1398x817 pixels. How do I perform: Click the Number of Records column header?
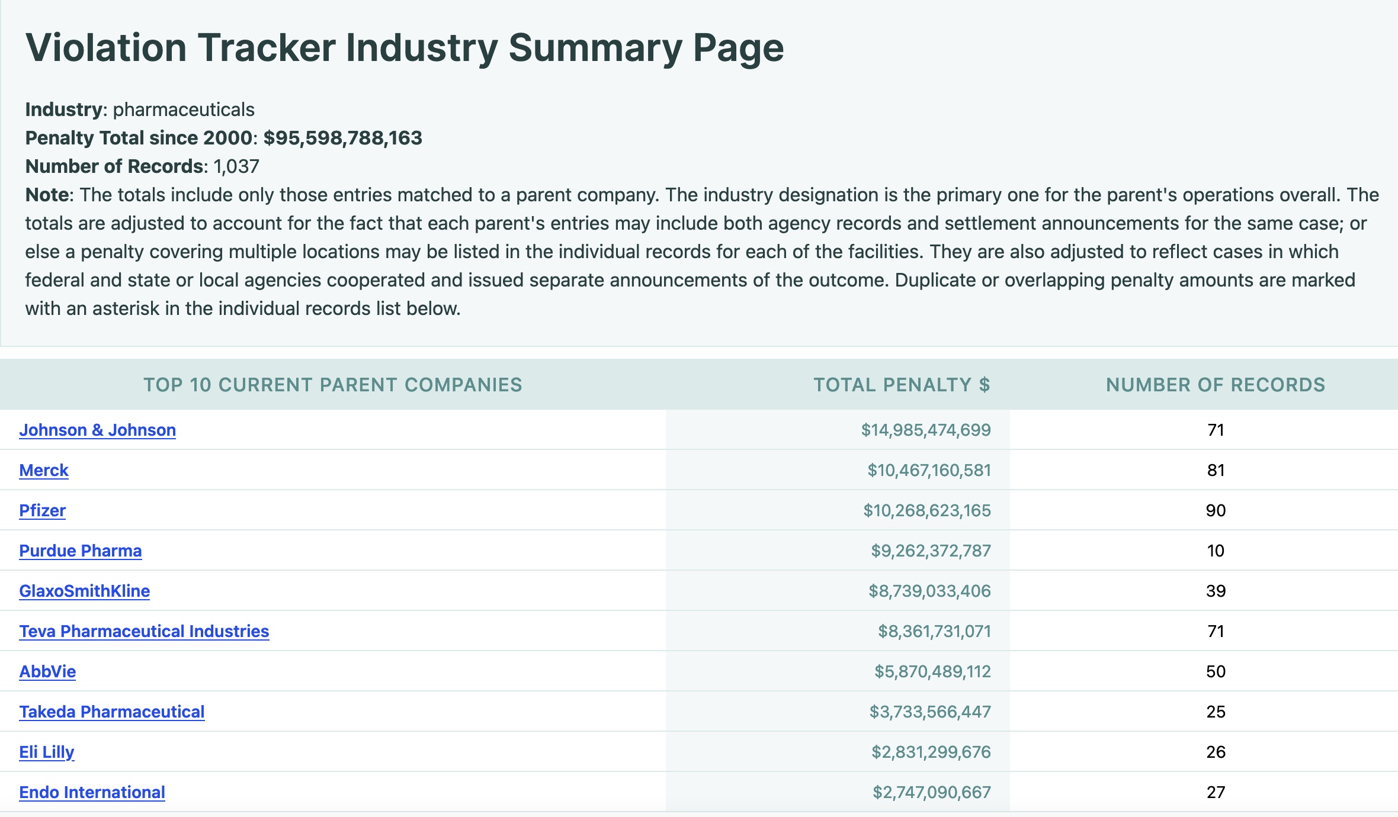click(x=1215, y=385)
